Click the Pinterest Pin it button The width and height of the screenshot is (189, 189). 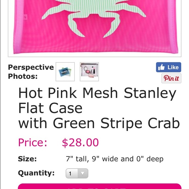tap(171, 78)
